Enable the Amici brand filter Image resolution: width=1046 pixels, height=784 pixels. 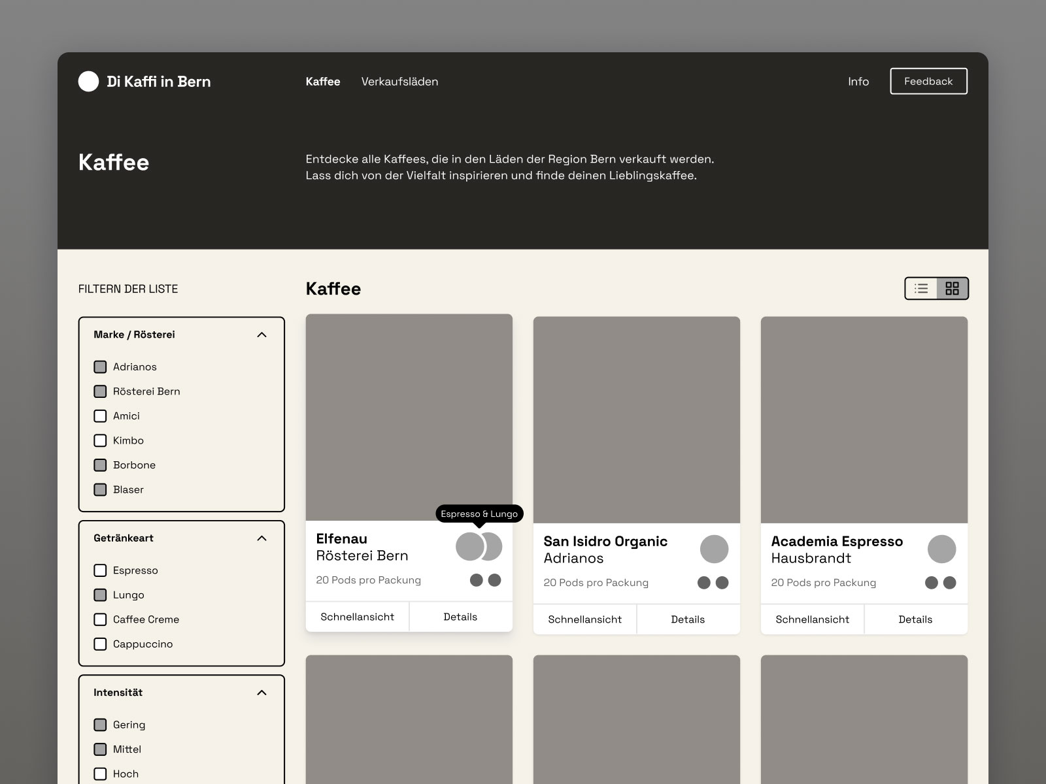click(100, 416)
